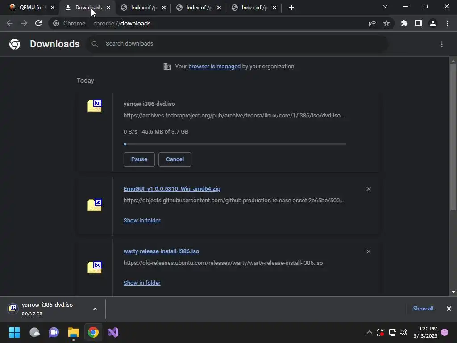
Task: Open the tab search dropdown arrow
Action: point(385,6)
